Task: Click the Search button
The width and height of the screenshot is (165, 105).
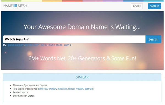Action: point(153,39)
